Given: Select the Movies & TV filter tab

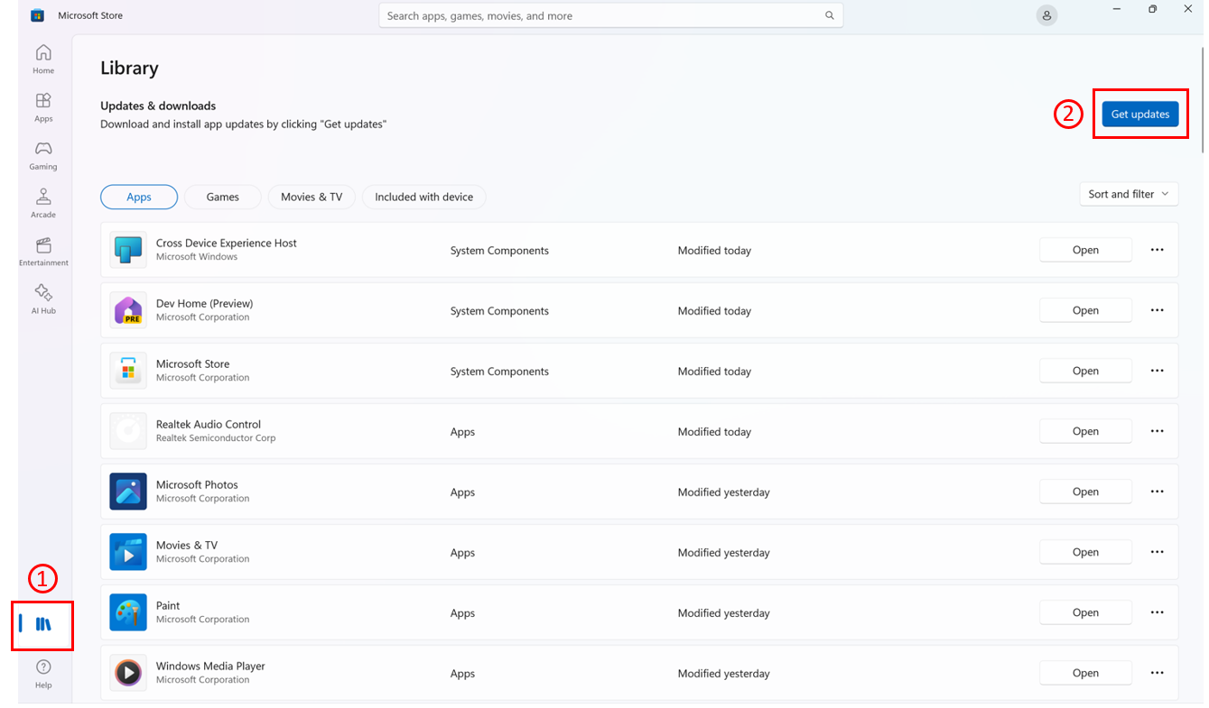Looking at the screenshot, I should 312,197.
